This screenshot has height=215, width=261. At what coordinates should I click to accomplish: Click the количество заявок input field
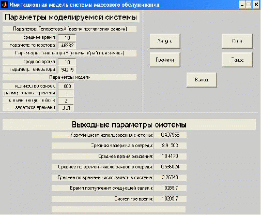tap(66, 86)
